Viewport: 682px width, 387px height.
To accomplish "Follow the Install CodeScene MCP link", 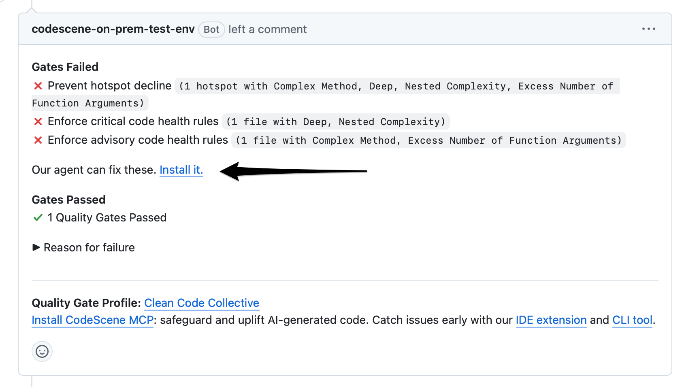I will [x=92, y=320].
